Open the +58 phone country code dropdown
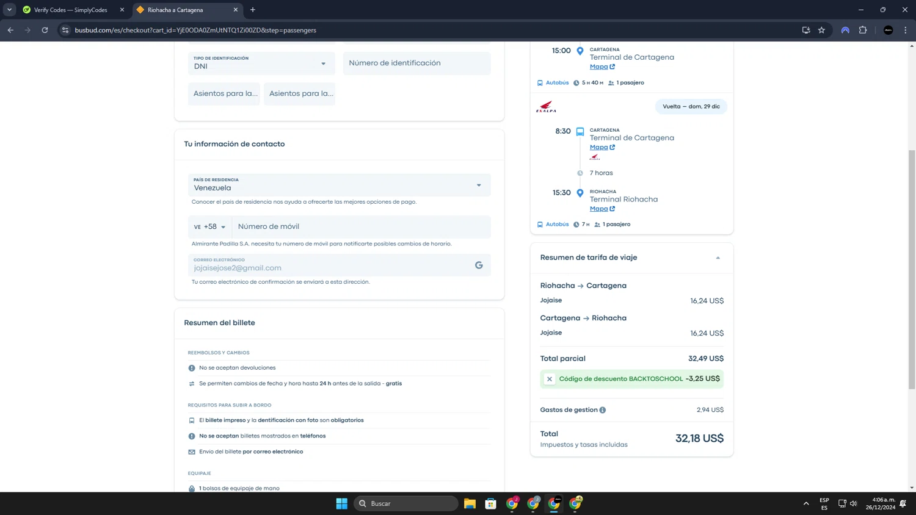This screenshot has height=515, width=916. (210, 226)
